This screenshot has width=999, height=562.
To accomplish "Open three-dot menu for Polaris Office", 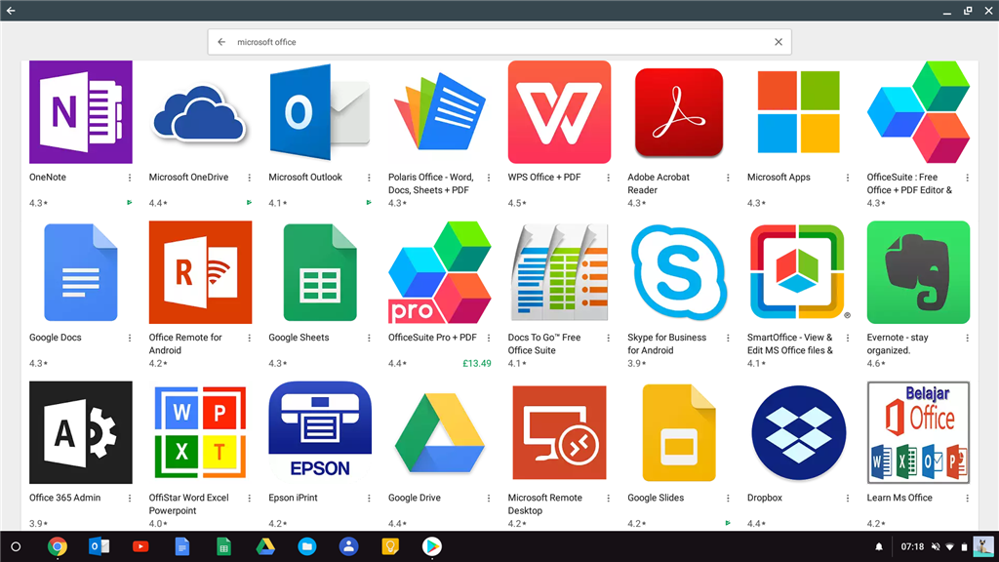I will [489, 178].
